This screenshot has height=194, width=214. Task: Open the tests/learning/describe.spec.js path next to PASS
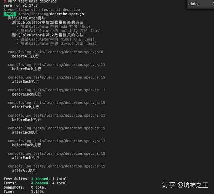pos(51,14)
